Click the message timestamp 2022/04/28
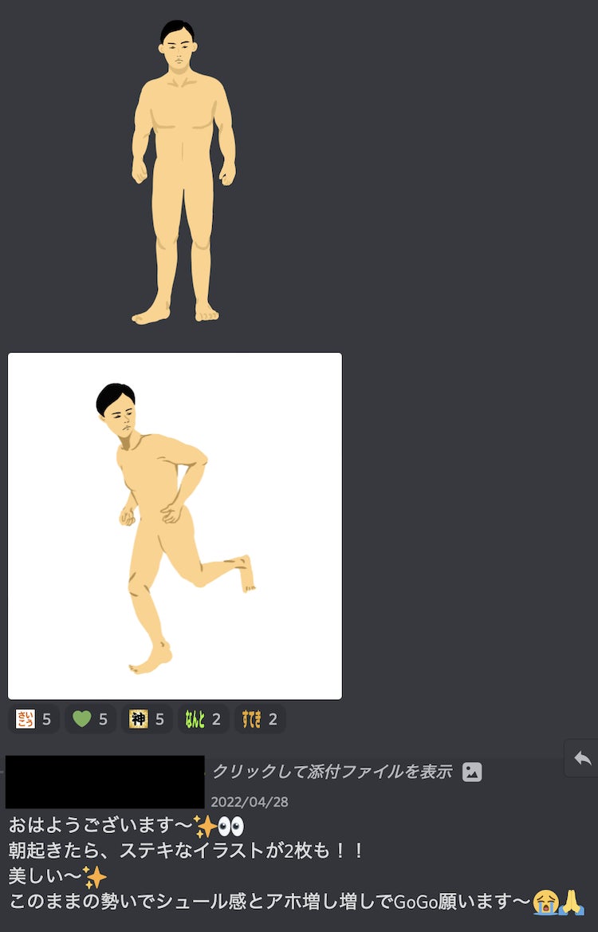The image size is (598, 932). click(249, 802)
